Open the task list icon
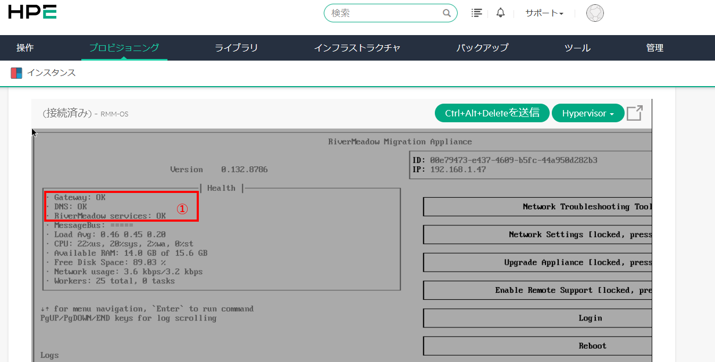The height and width of the screenshot is (362, 715). [x=477, y=13]
